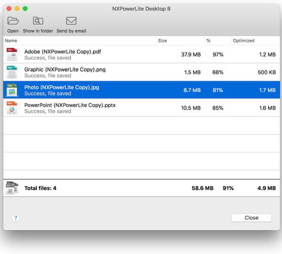Click the 37.9 MB size value

pos(191,55)
